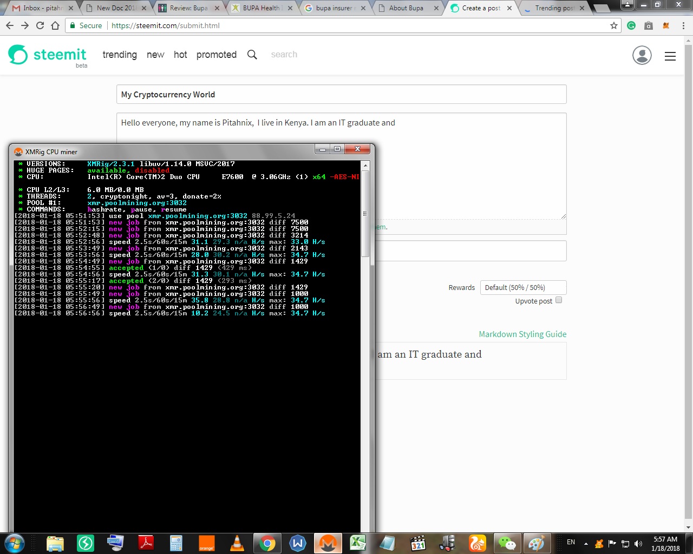This screenshot has height=554, width=693.
Task: Show hidden system tray icons arrow
Action: click(586, 544)
